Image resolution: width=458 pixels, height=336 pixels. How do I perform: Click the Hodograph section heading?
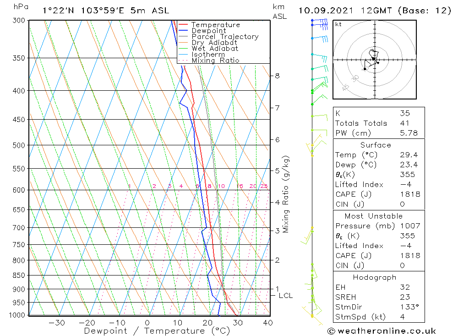375,277
